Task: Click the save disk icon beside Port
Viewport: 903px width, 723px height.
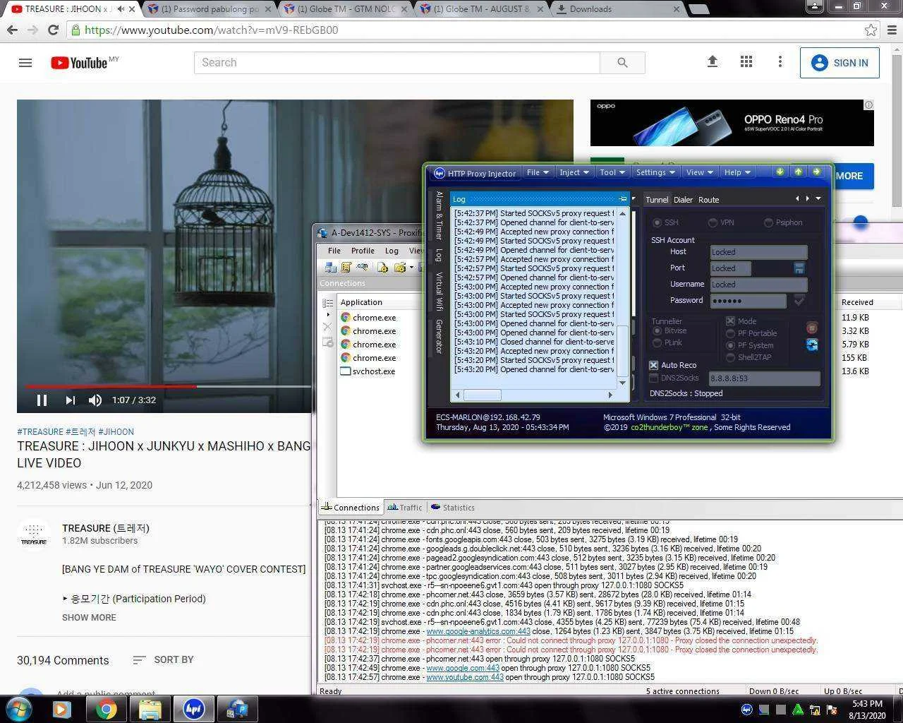Action: pyautogui.click(x=799, y=268)
